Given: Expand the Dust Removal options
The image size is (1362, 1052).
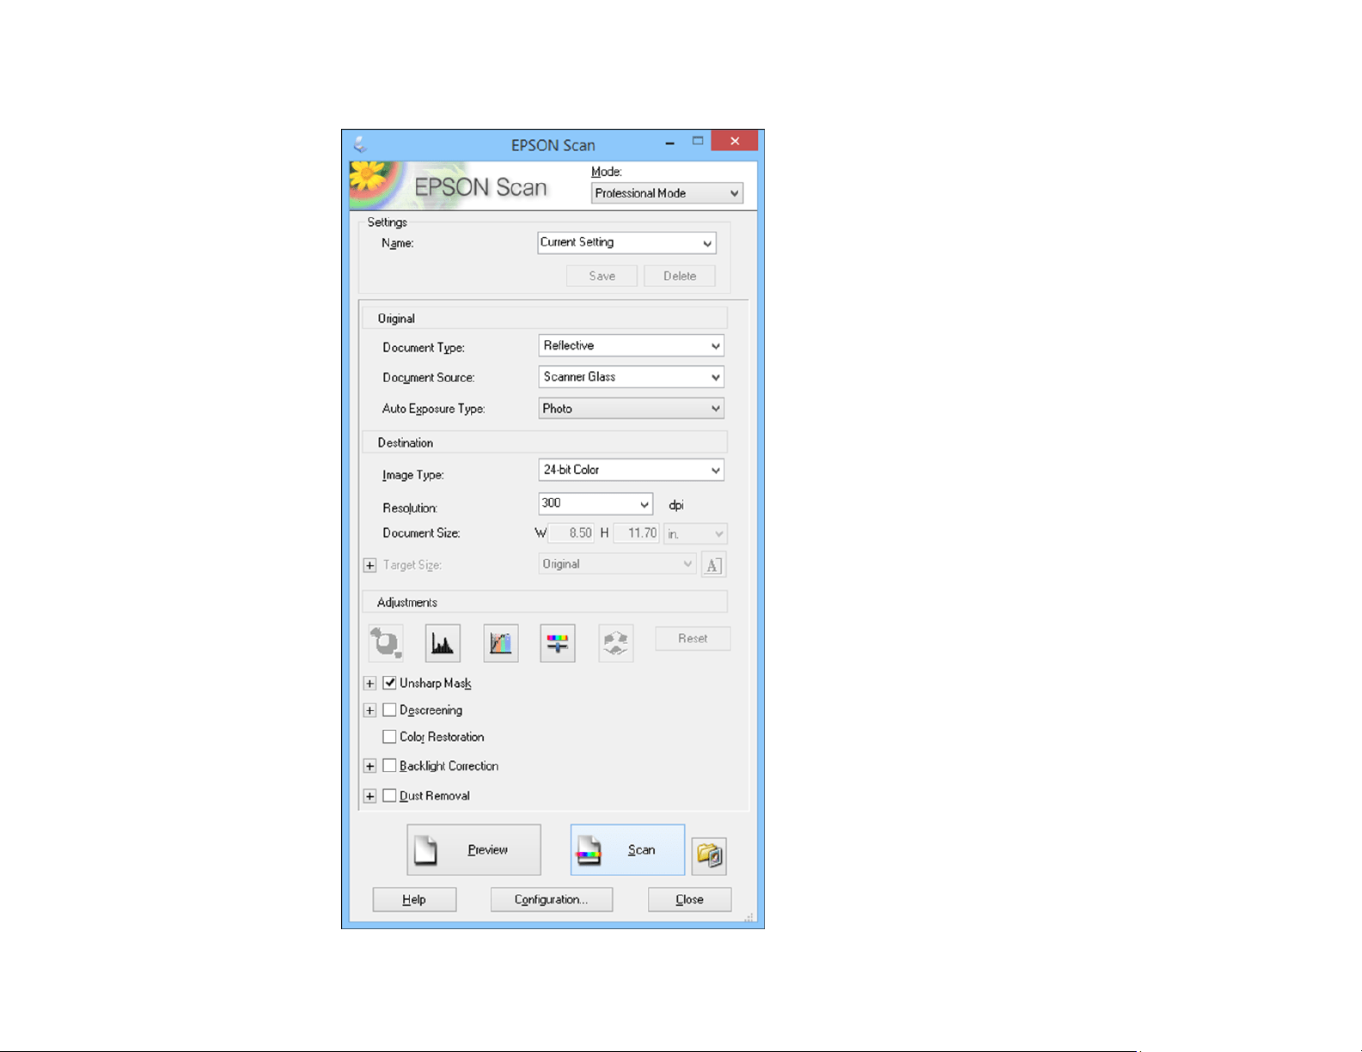Looking at the screenshot, I should pyautogui.click(x=370, y=796).
